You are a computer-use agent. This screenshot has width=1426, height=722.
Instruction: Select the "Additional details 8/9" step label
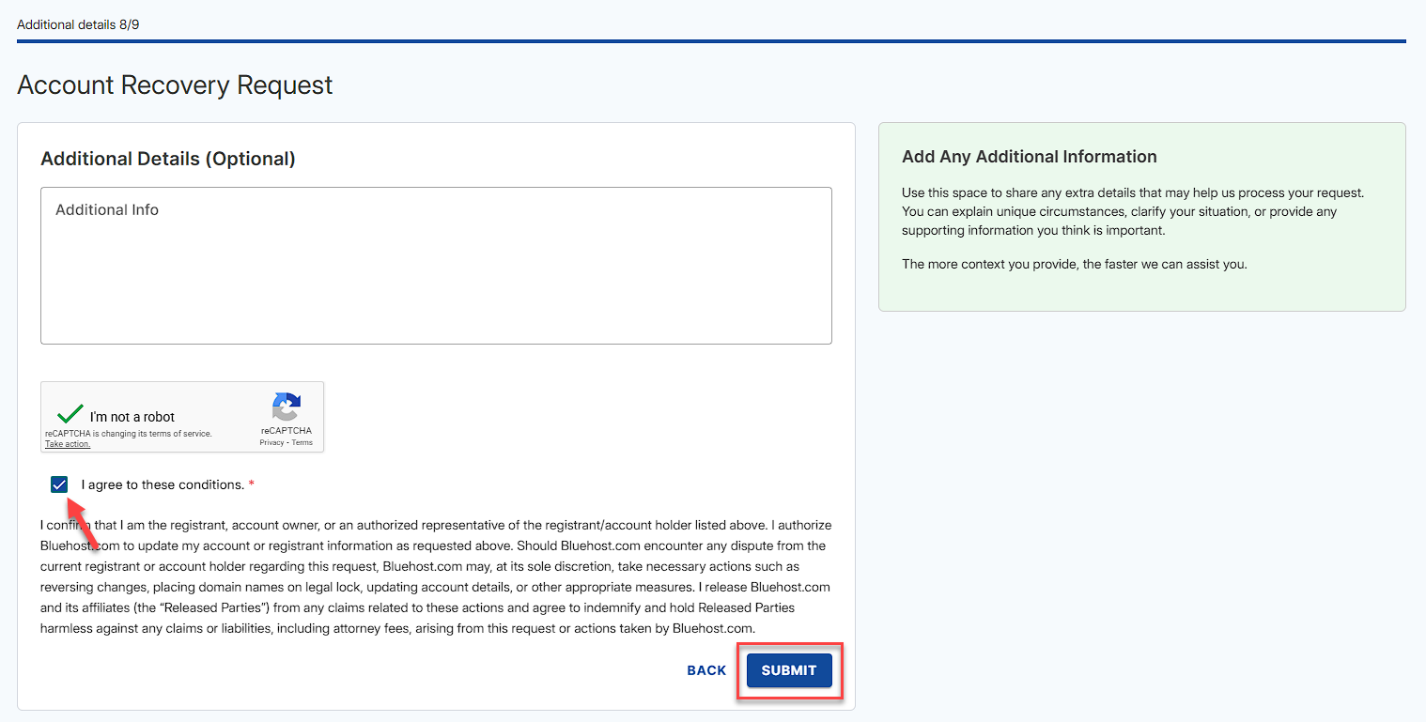tap(79, 24)
